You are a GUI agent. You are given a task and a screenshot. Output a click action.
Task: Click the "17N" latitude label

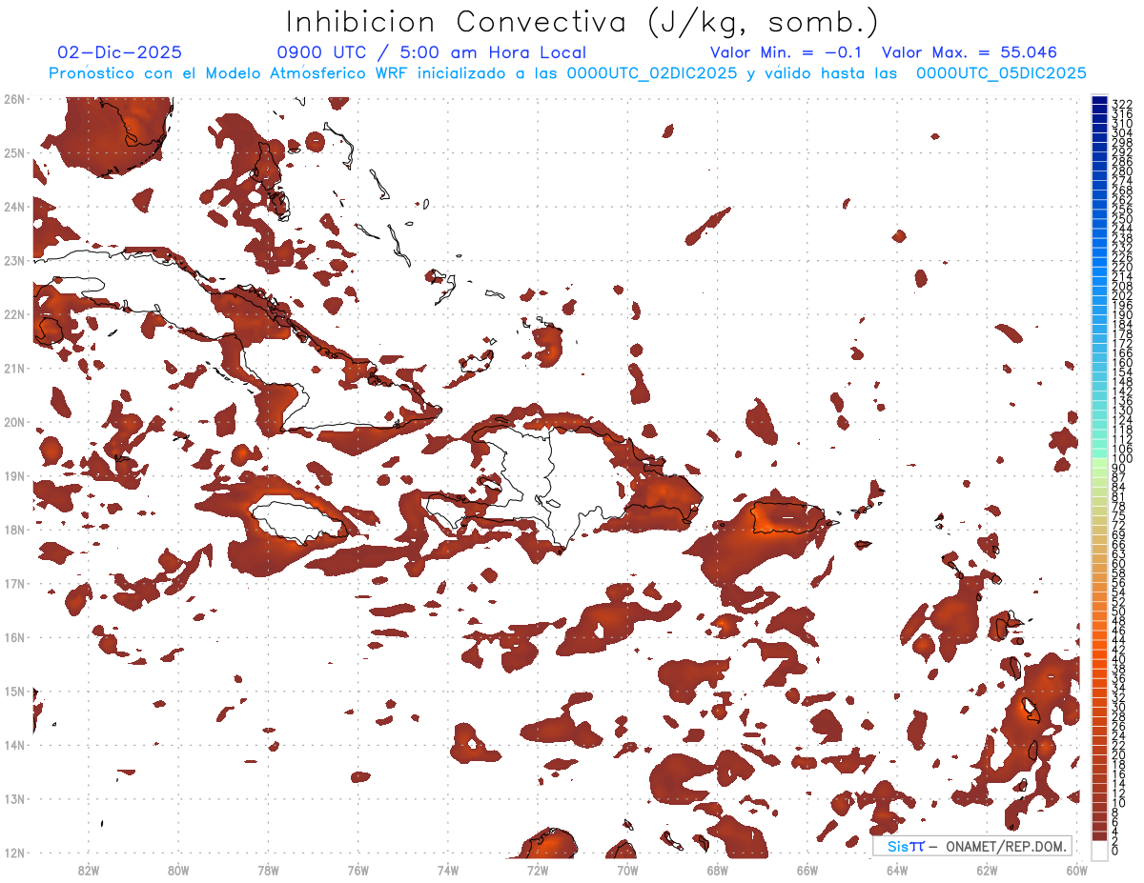[14, 583]
